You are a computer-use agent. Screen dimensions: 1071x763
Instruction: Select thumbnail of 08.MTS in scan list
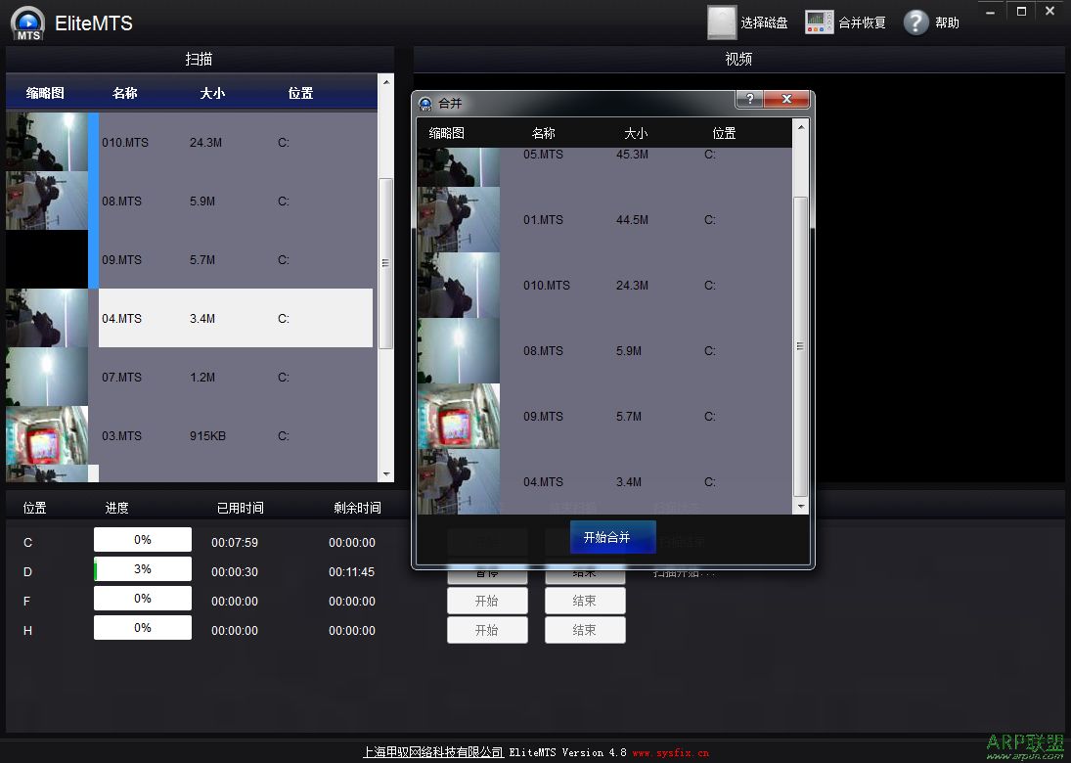[47, 201]
